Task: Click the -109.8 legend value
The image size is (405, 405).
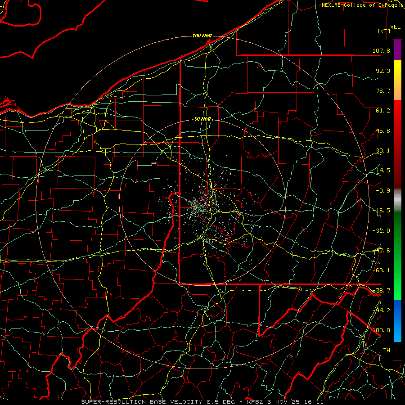Action: pyautogui.click(x=380, y=330)
